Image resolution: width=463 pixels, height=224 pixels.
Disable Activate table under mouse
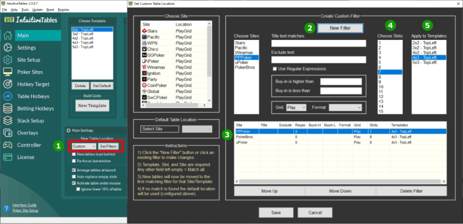[74, 183]
